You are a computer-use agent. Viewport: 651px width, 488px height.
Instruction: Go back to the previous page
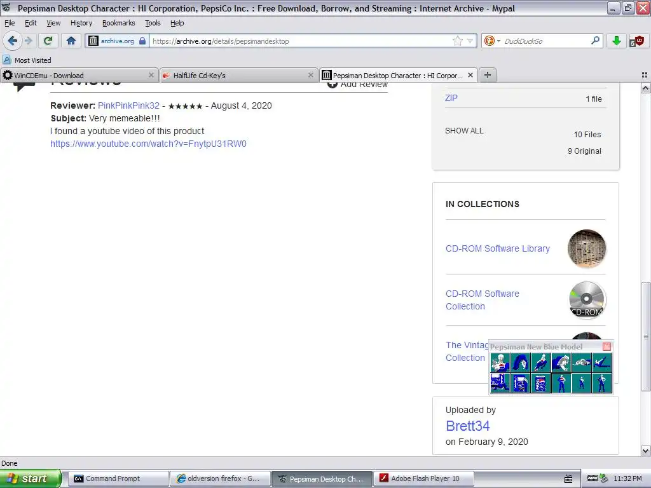click(x=13, y=41)
